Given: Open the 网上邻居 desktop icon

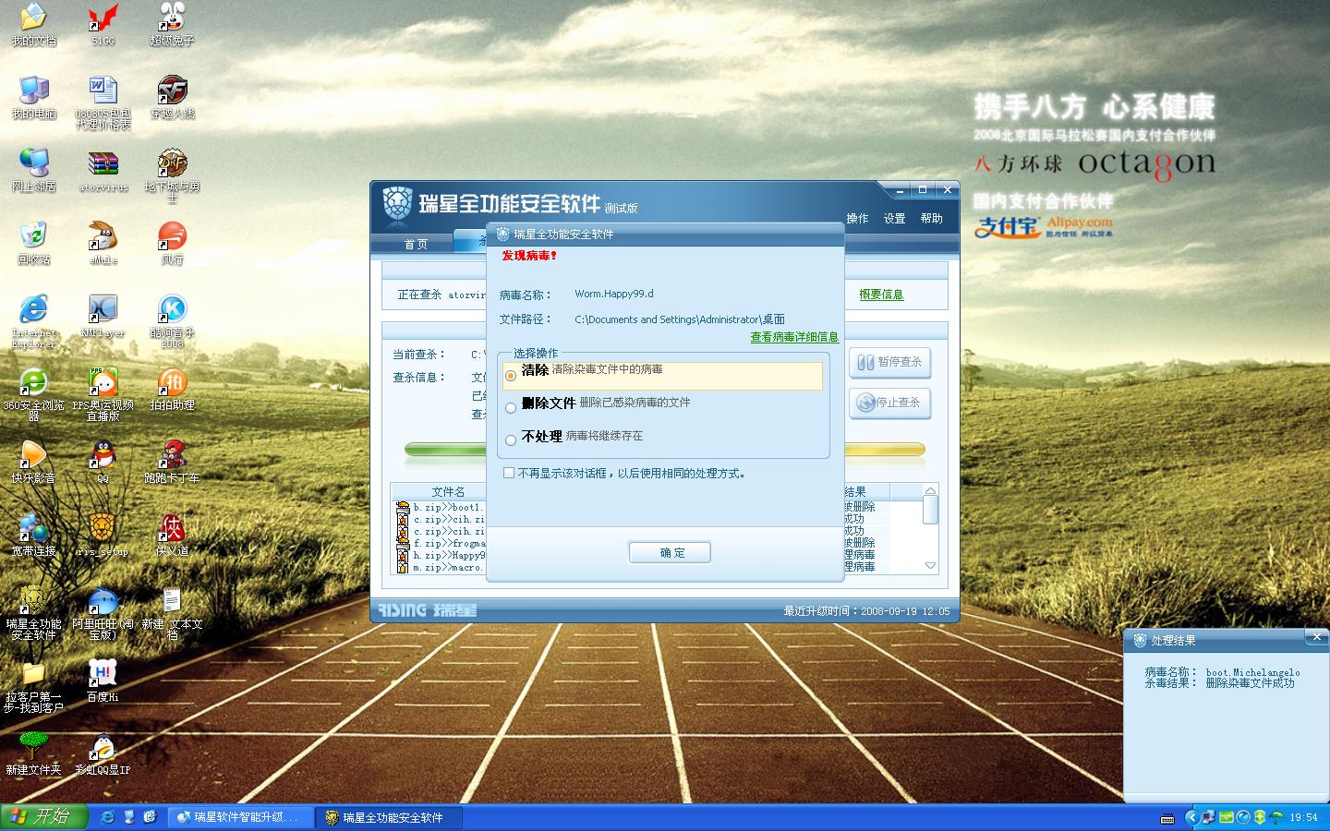Looking at the screenshot, I should click(33, 171).
